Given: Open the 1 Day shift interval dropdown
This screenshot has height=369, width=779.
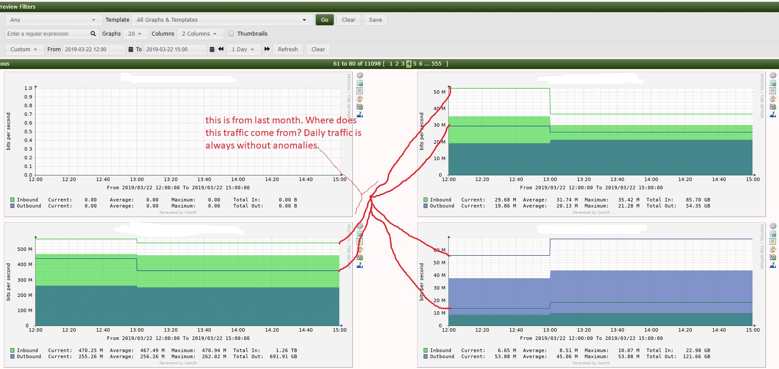Looking at the screenshot, I should [x=244, y=49].
